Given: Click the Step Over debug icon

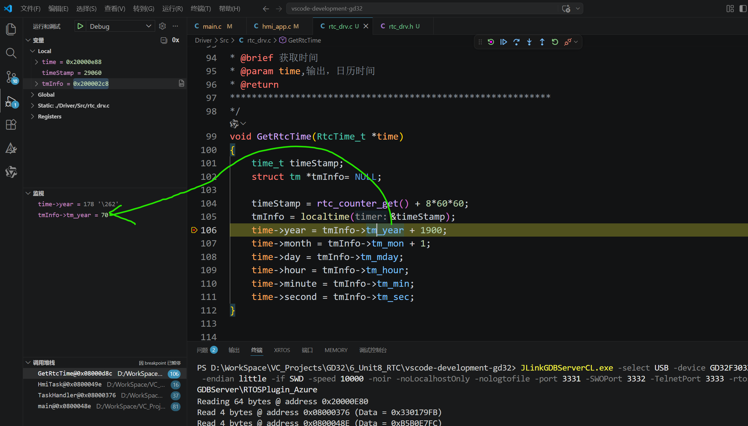Looking at the screenshot, I should click(x=516, y=42).
